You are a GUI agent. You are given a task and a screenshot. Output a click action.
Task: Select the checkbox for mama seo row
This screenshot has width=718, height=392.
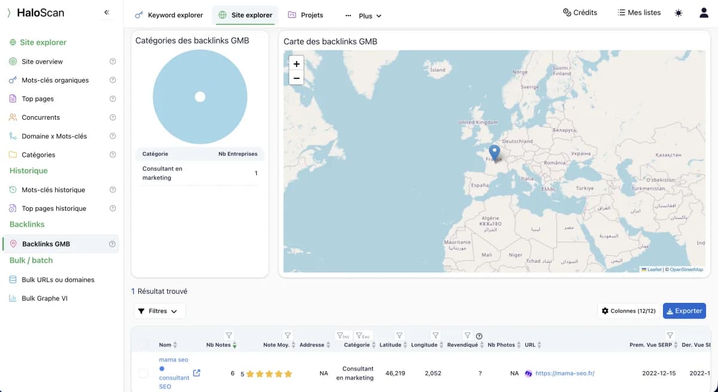click(144, 372)
